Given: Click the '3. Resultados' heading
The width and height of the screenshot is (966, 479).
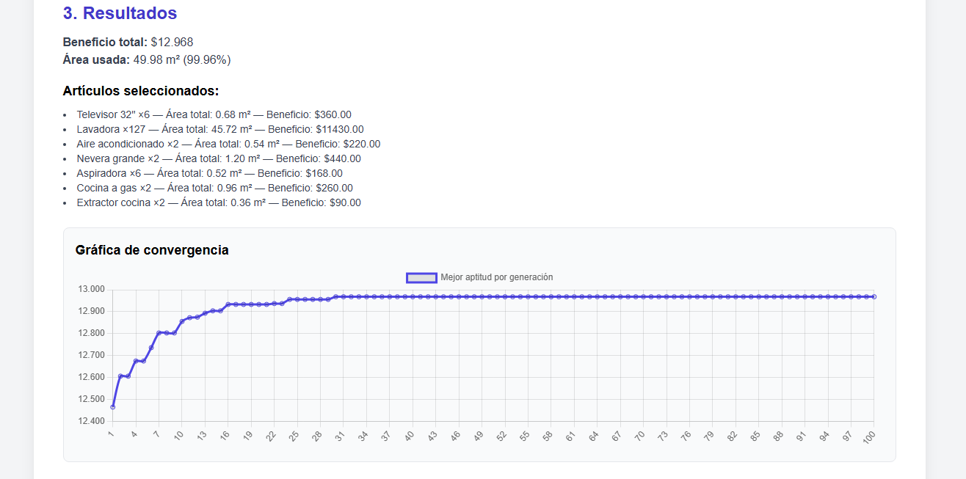Looking at the screenshot, I should [x=120, y=13].
